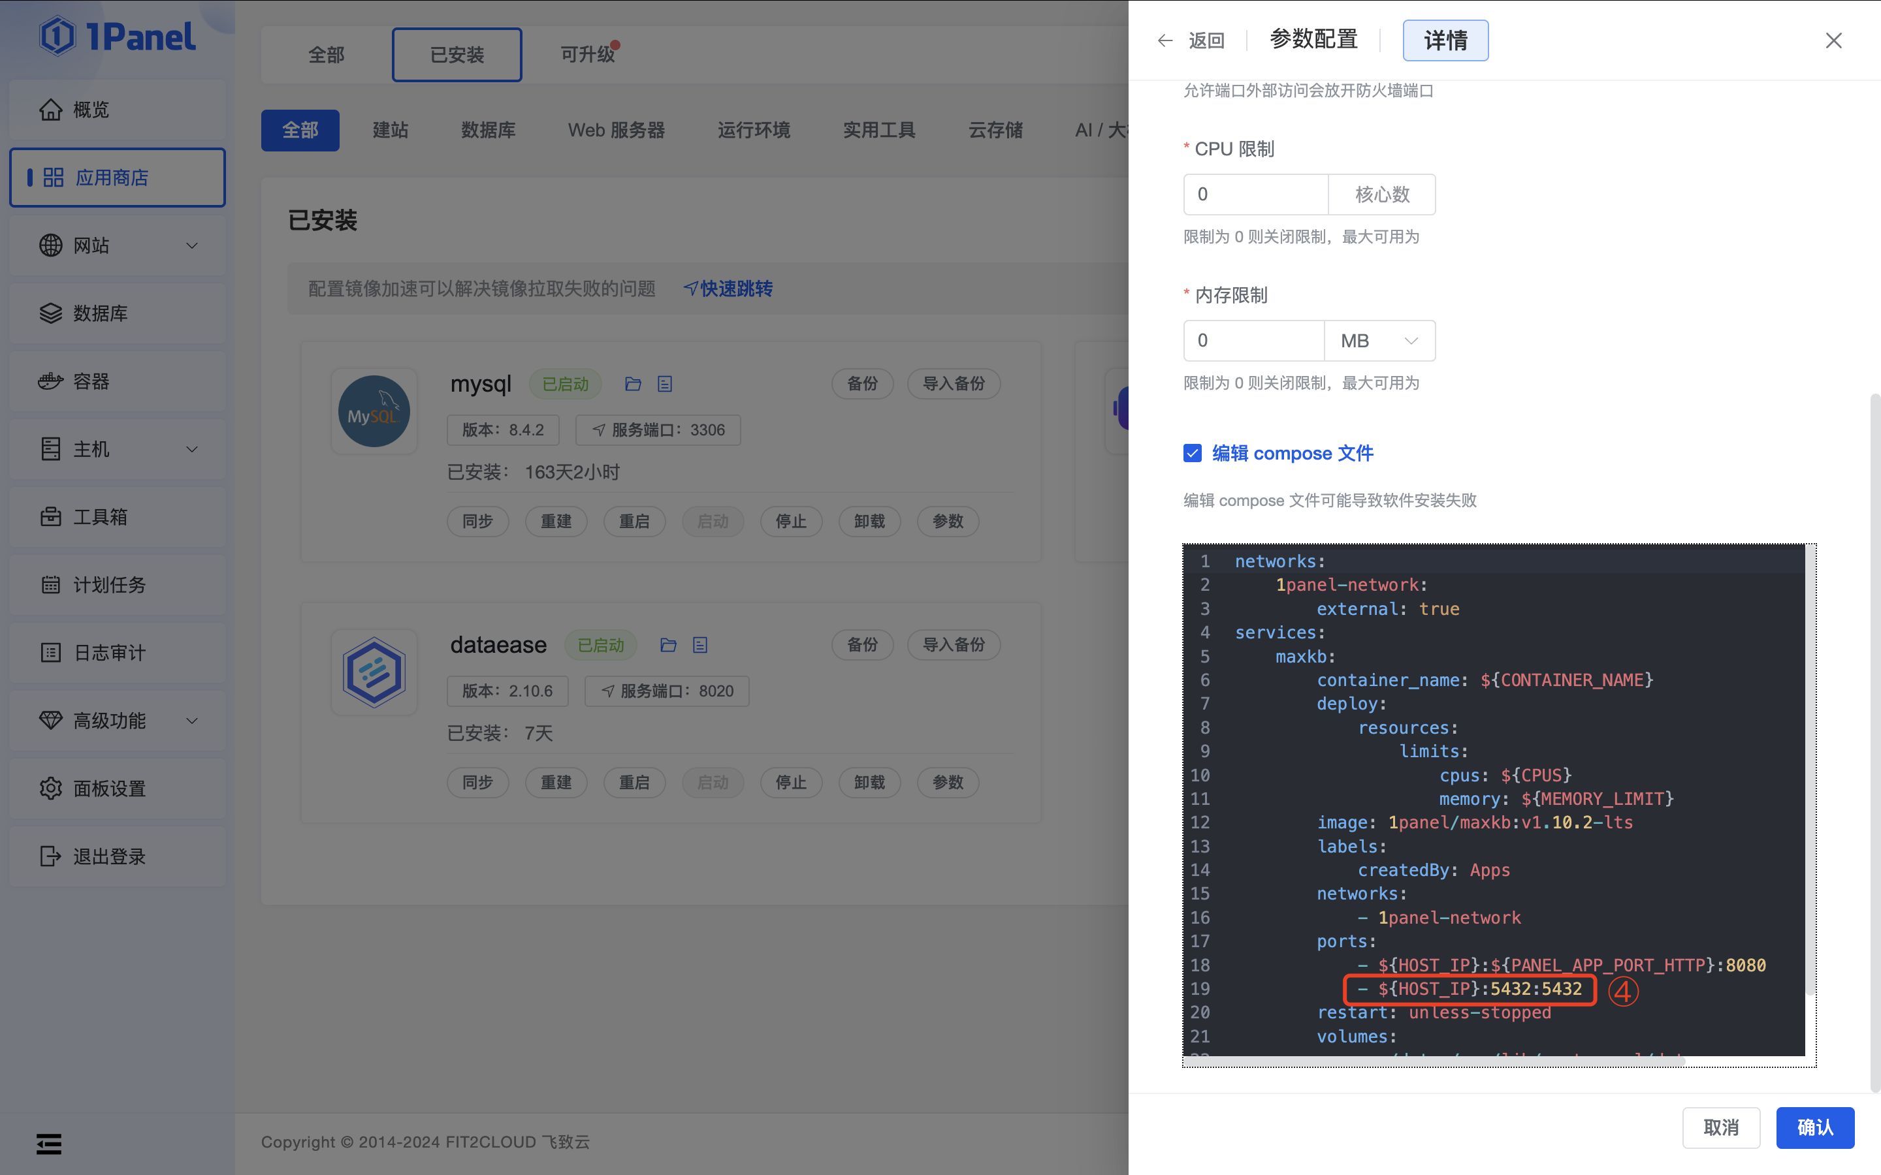Open the dataease log file icon
1881x1175 pixels.
pos(699,644)
